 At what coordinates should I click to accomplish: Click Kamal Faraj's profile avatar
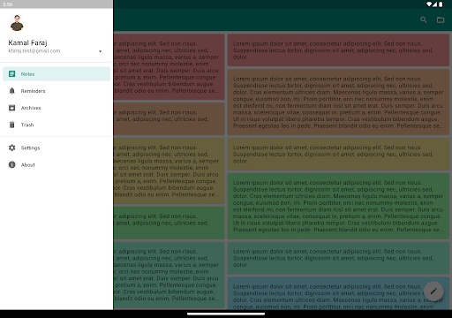(17, 23)
